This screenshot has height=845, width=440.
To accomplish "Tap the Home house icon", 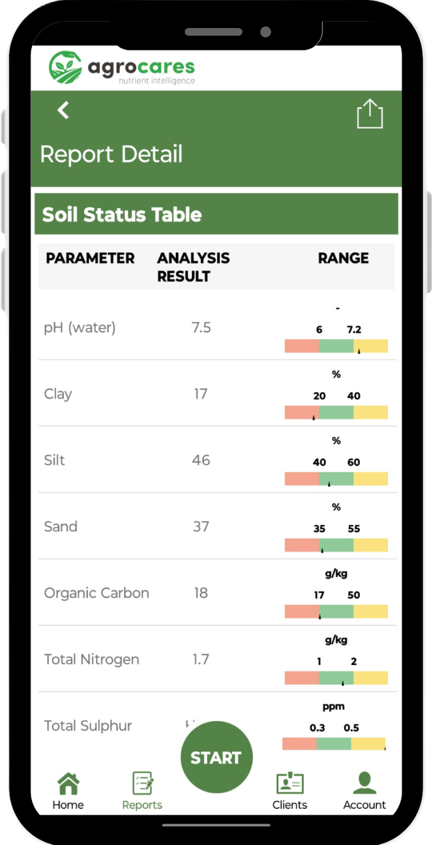I will click(x=68, y=783).
